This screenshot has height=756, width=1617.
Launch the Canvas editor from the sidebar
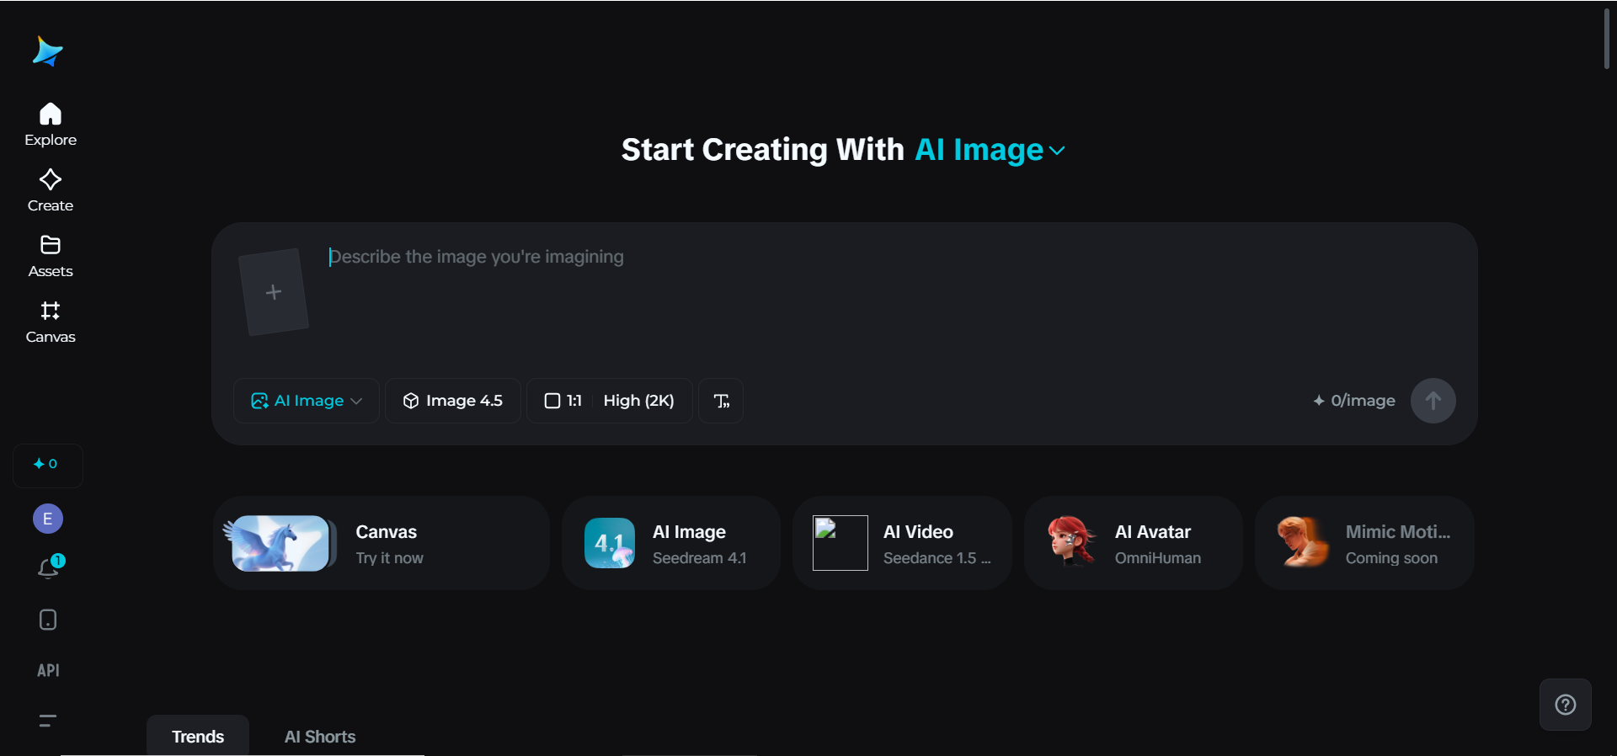tap(51, 322)
